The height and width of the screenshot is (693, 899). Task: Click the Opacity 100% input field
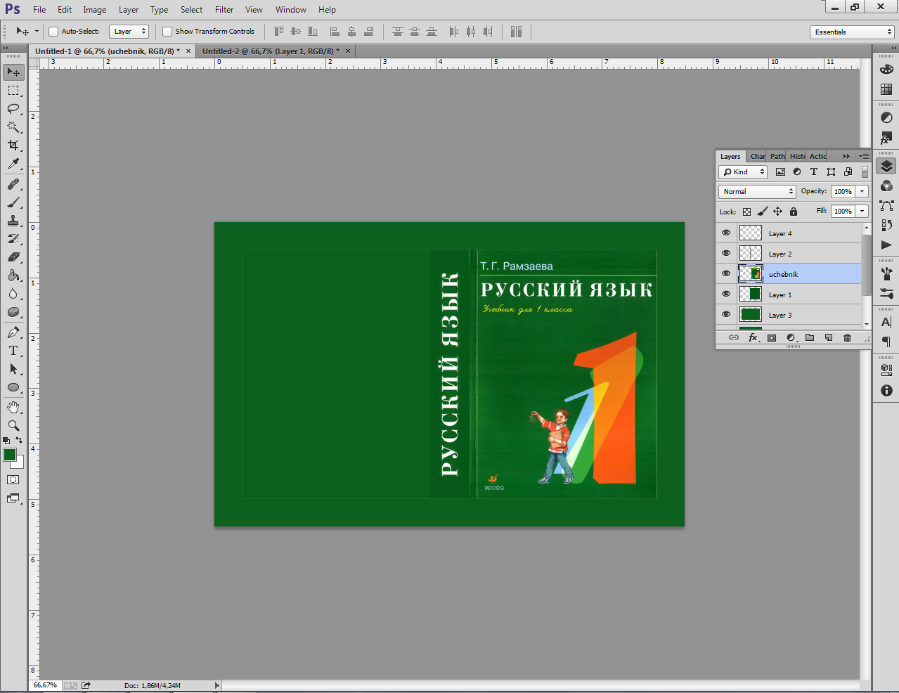843,191
